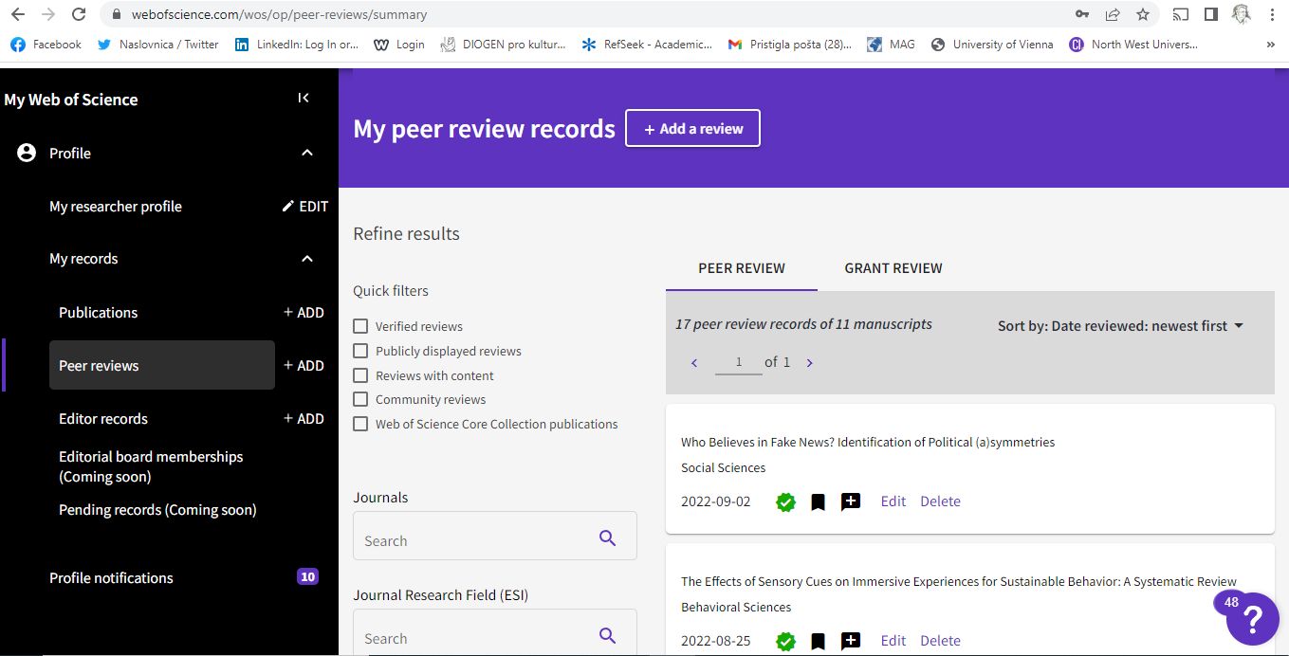Enable the Verified reviews filter
This screenshot has height=656, width=1289.
pyautogui.click(x=360, y=326)
